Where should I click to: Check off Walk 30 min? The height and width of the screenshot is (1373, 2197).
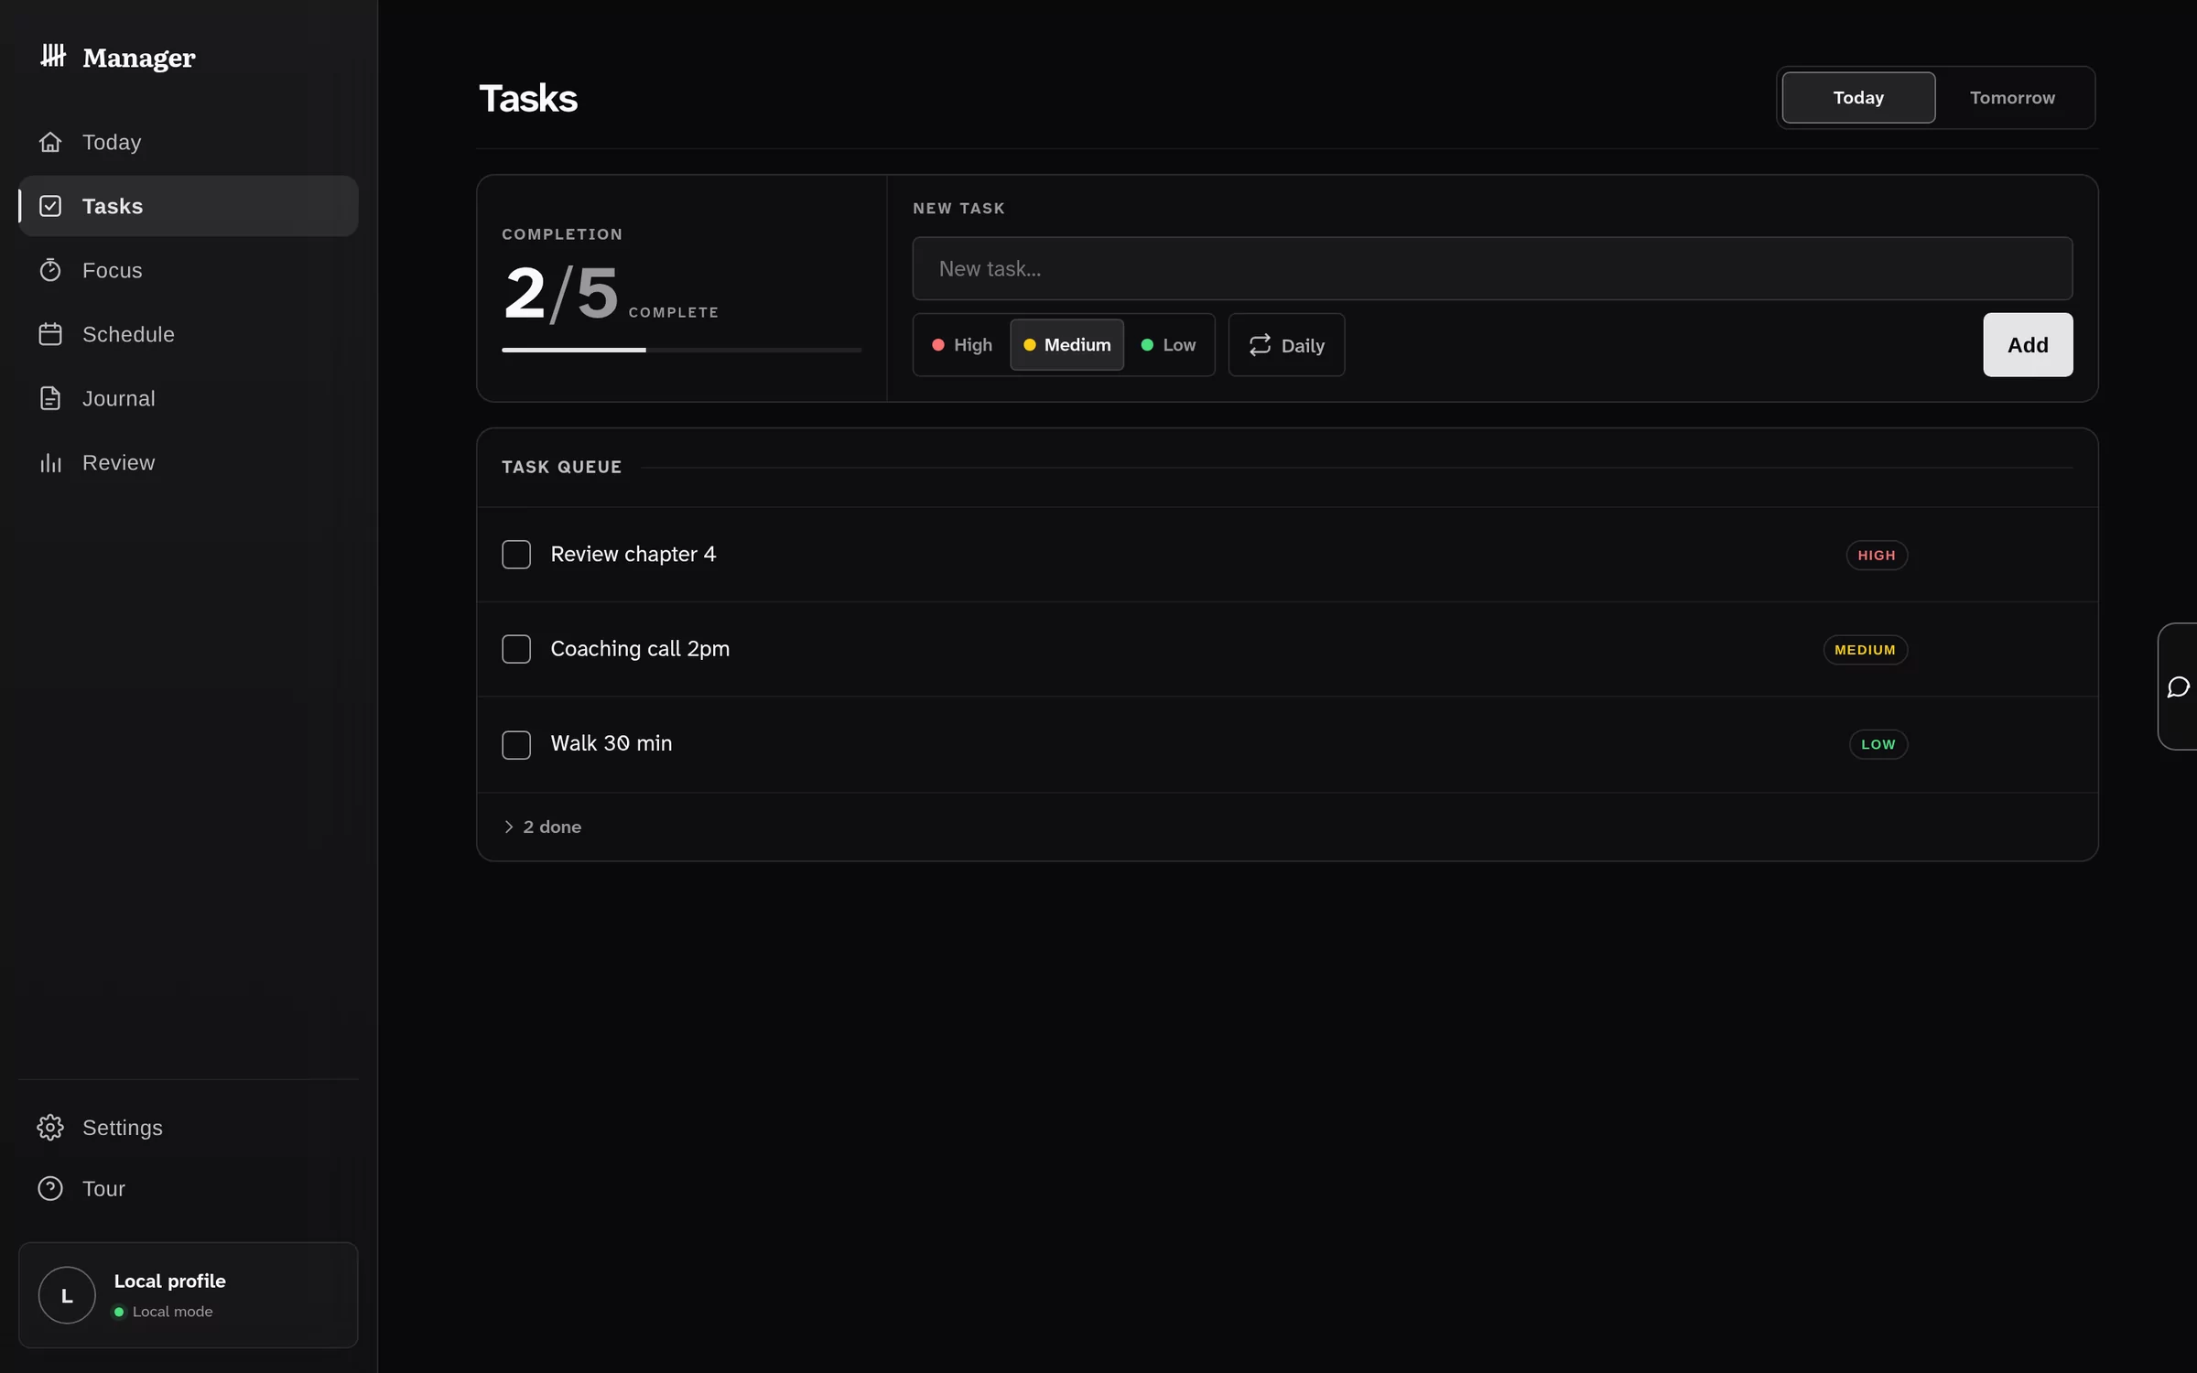[516, 744]
